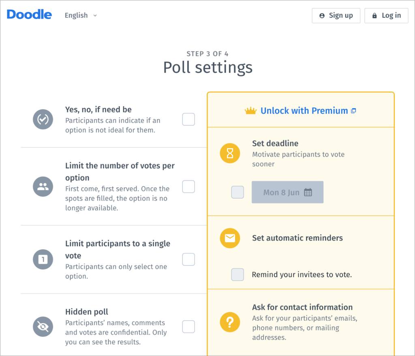Click the Log in button
415x356 pixels.
click(386, 15)
